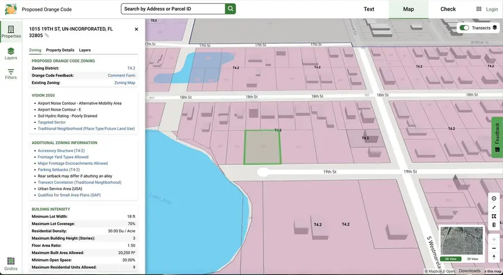Select the Property Details sub-tab
Screen dimensions: 503x275
60,50
